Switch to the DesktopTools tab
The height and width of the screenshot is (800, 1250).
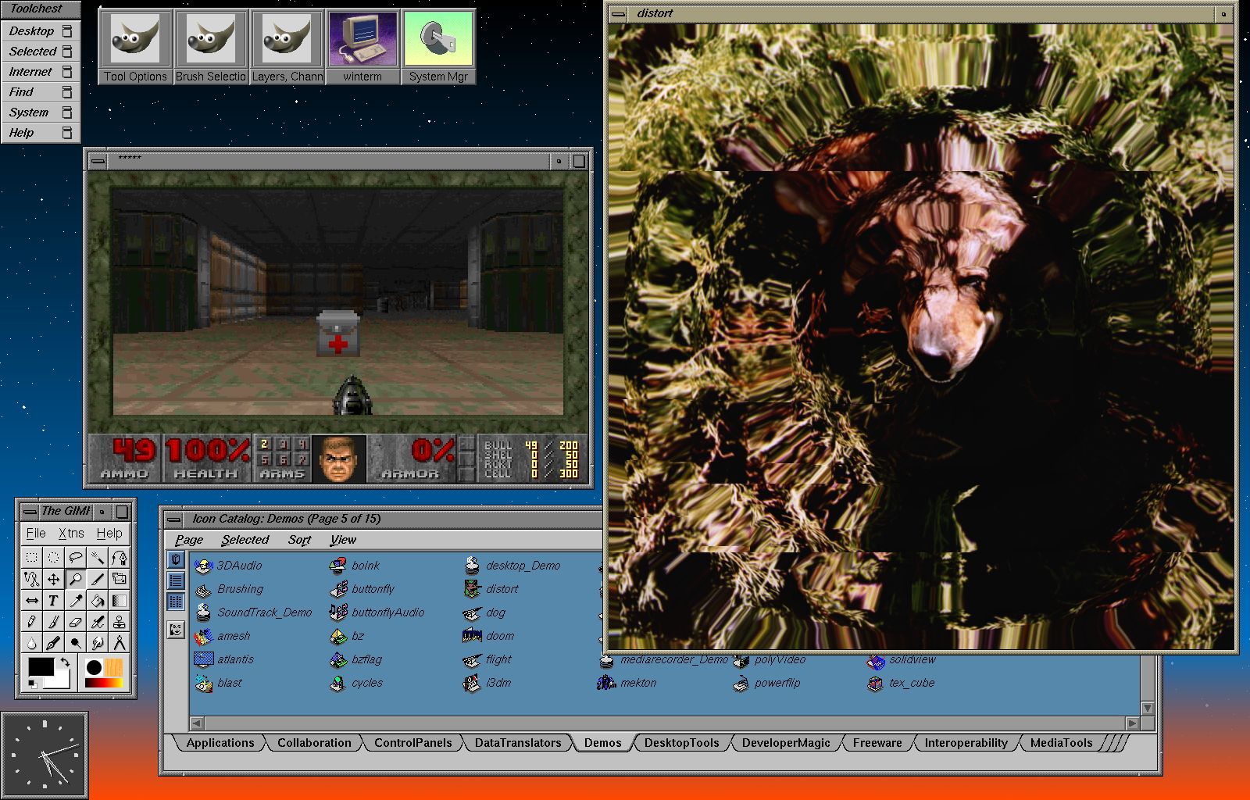[682, 743]
